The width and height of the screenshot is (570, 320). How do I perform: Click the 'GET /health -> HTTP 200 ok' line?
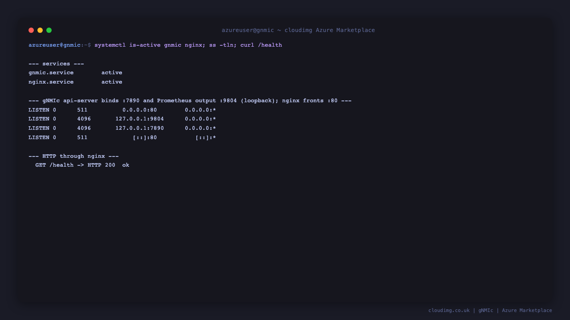[82, 165]
